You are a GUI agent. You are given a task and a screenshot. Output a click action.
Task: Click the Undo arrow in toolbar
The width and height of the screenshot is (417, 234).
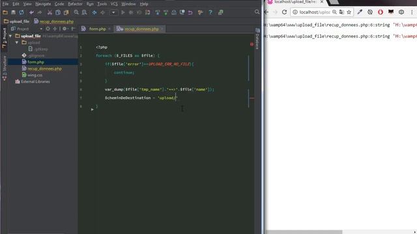click(32, 12)
